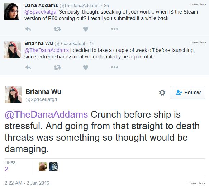Open more options on Dana Addams' tweet
209x189 pixels.
coord(114,29)
